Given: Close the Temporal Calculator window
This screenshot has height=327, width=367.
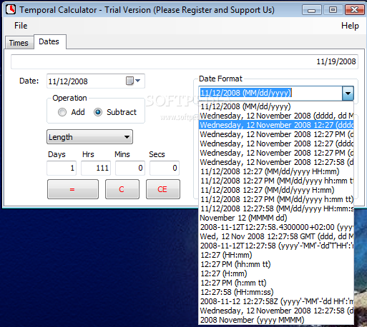Looking at the screenshot, I should [x=354, y=10].
